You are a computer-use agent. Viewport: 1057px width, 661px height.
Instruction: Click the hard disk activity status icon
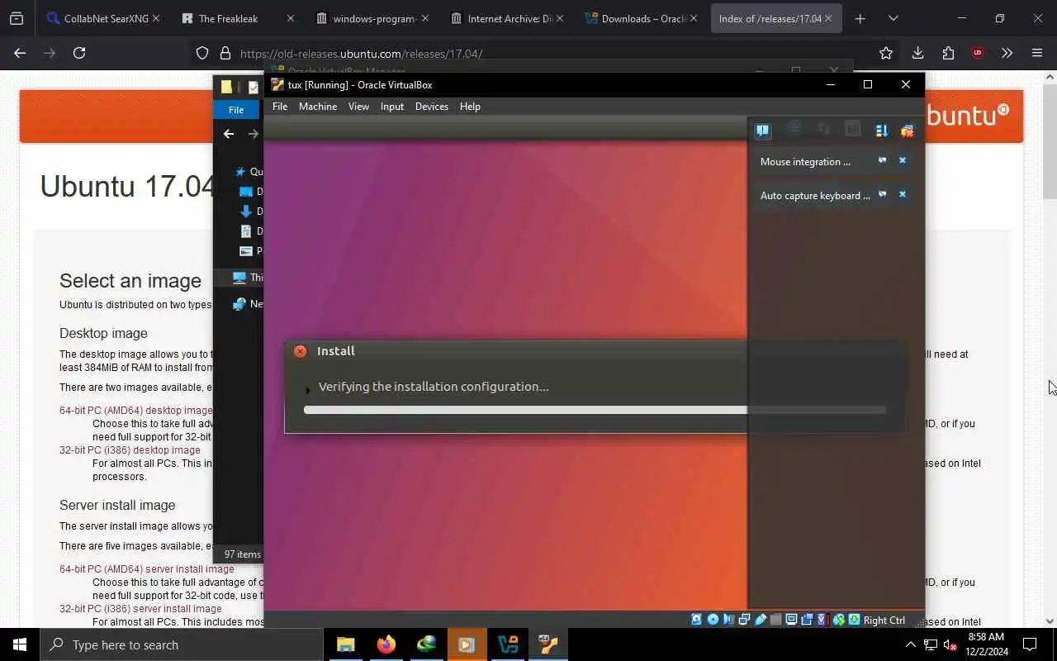[x=696, y=620]
